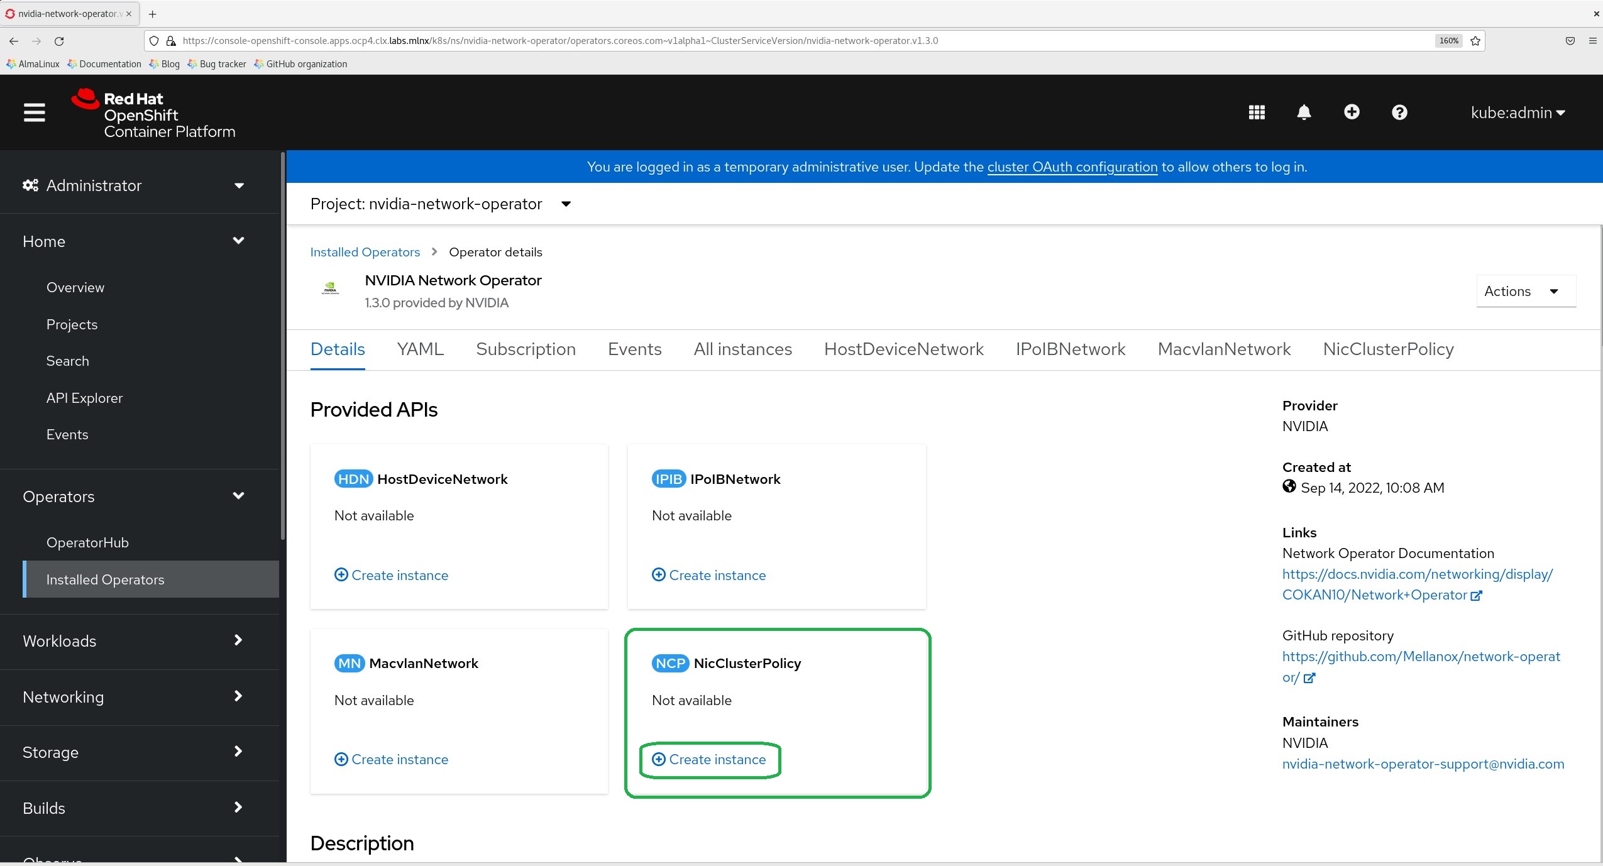This screenshot has width=1603, height=866.
Task: Bookmark this page with the star icon
Action: [x=1475, y=41]
